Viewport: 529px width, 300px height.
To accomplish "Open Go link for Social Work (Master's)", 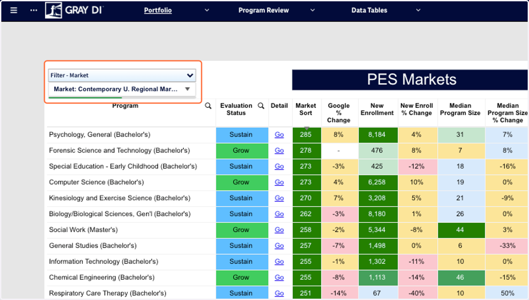I will 279,230.
